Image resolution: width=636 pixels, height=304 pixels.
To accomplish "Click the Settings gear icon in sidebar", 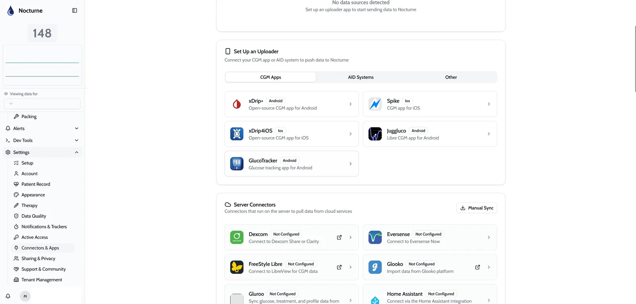I will [8, 152].
